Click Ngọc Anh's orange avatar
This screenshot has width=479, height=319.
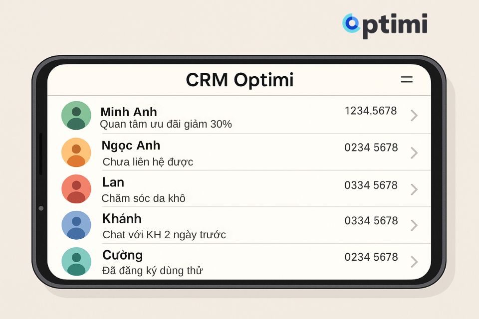tap(76, 153)
